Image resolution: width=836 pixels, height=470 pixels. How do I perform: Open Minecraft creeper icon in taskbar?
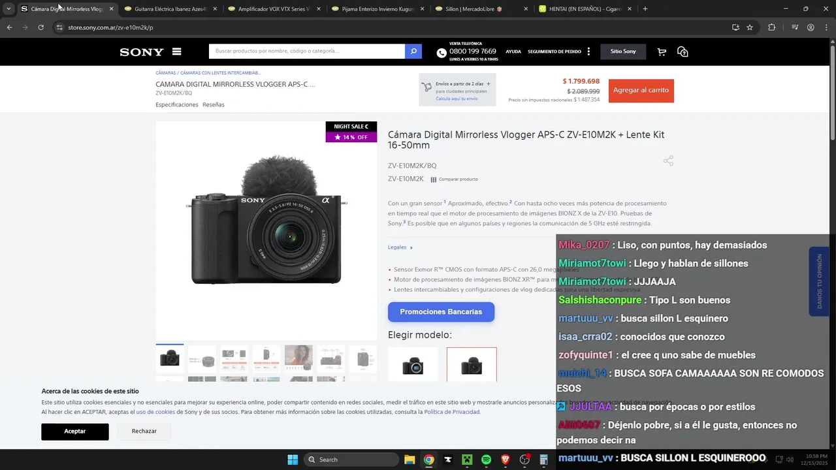[x=467, y=460]
